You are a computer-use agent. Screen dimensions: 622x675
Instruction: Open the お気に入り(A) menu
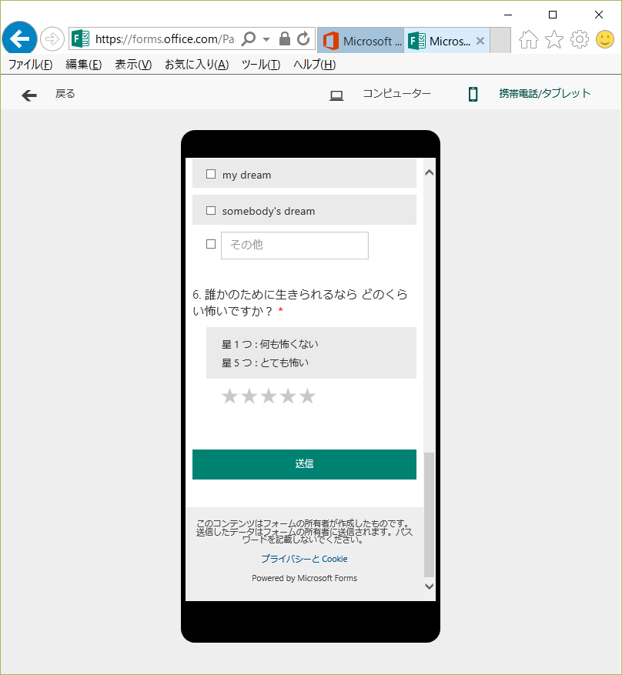pyautogui.click(x=196, y=65)
